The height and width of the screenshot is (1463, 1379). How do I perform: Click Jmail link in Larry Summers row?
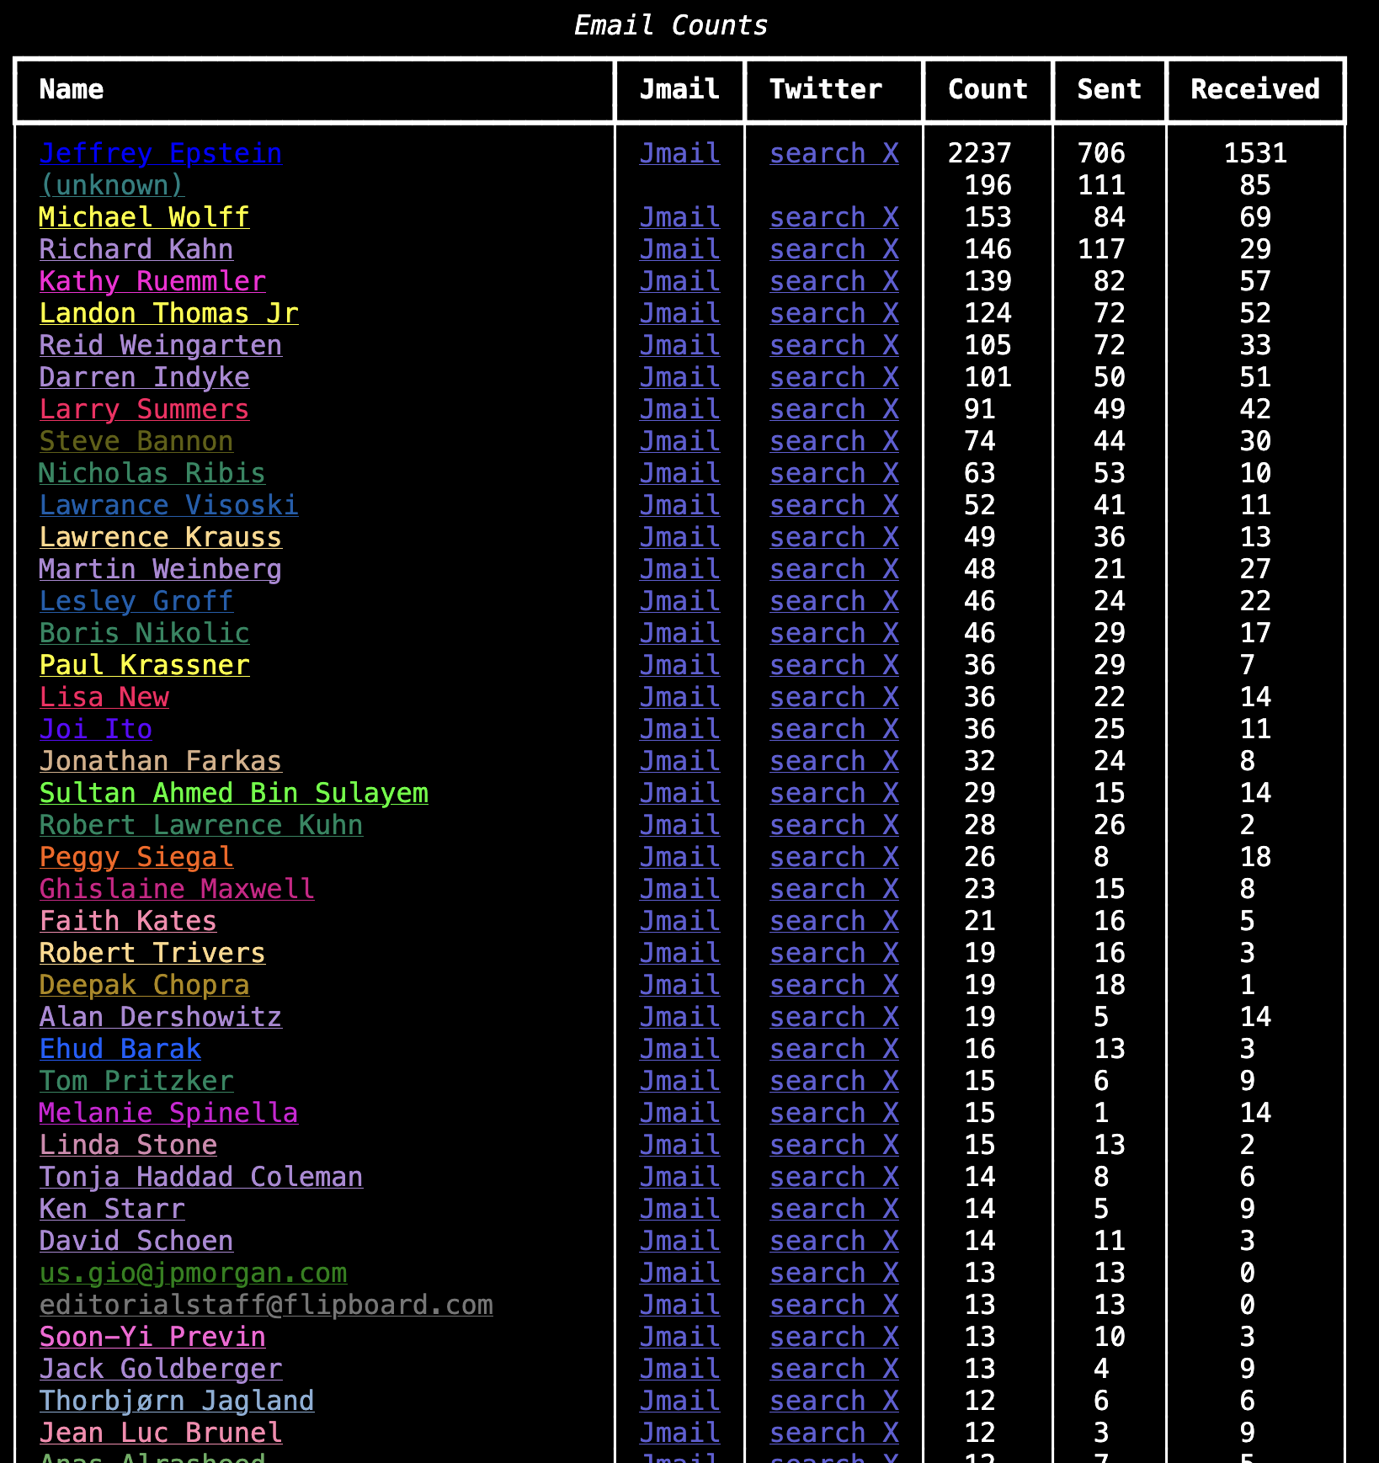[679, 409]
